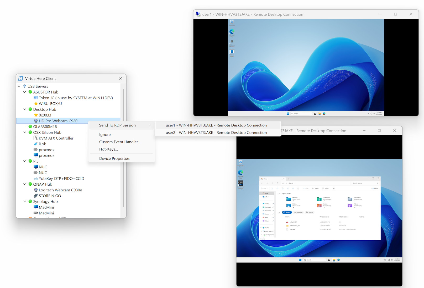Viewport: 424px width, 288px height.
Task: Click the STORE N GO flash drive icon
Action: click(x=36, y=196)
